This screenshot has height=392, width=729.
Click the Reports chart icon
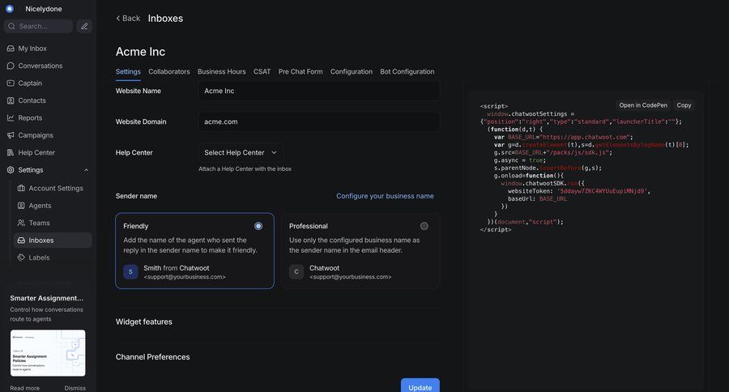tap(11, 117)
